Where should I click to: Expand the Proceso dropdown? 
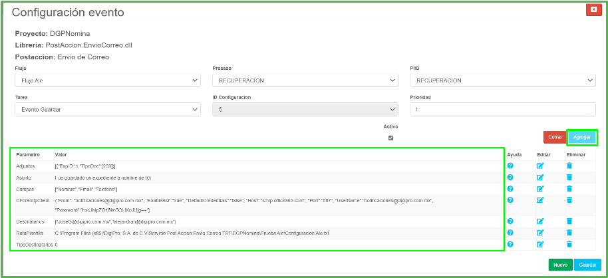tap(305, 80)
